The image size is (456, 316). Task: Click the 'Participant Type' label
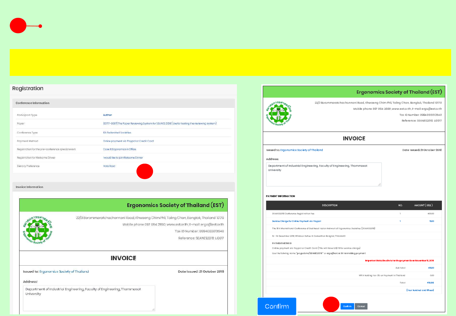(27, 115)
